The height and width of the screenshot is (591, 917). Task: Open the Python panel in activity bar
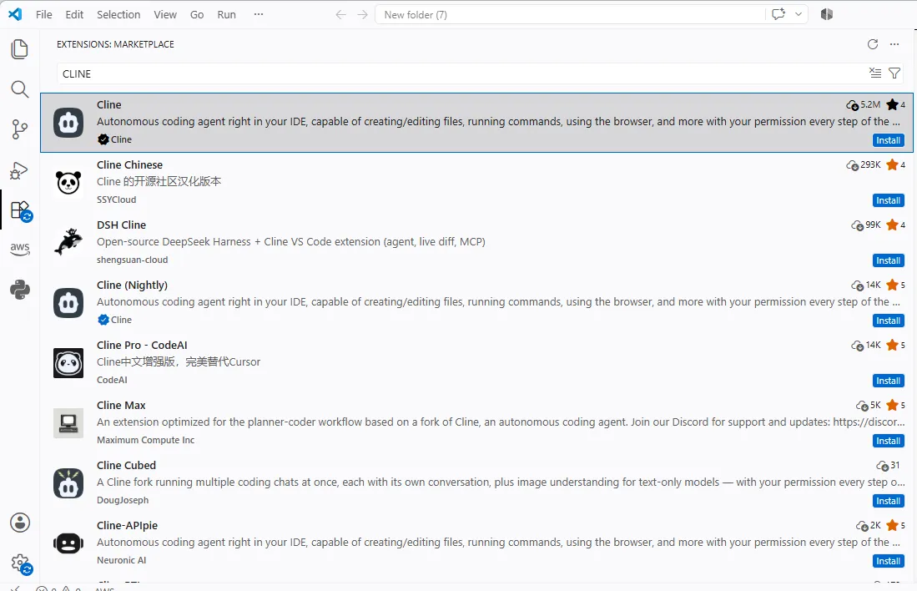click(20, 290)
